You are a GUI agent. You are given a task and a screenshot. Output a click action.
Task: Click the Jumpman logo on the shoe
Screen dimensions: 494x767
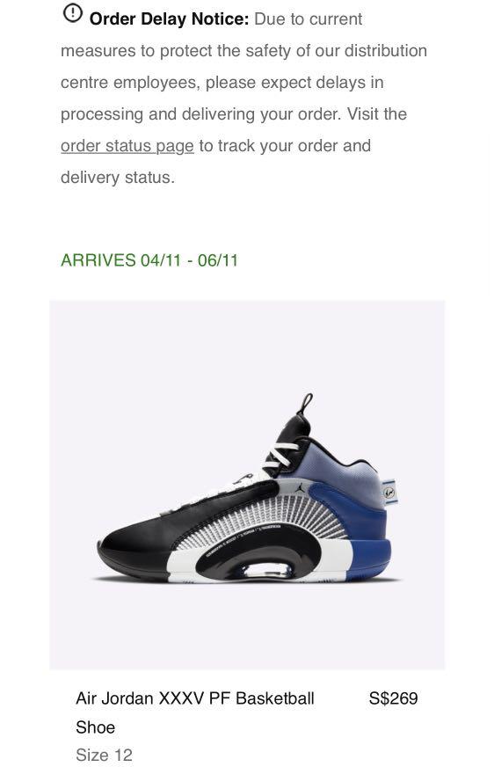click(301, 487)
